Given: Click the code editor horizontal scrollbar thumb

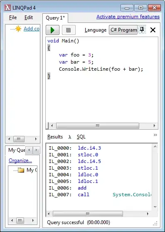Looking at the screenshot, I should pyautogui.click(x=98, y=126).
